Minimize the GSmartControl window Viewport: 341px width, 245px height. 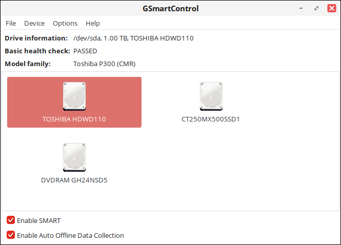point(303,9)
